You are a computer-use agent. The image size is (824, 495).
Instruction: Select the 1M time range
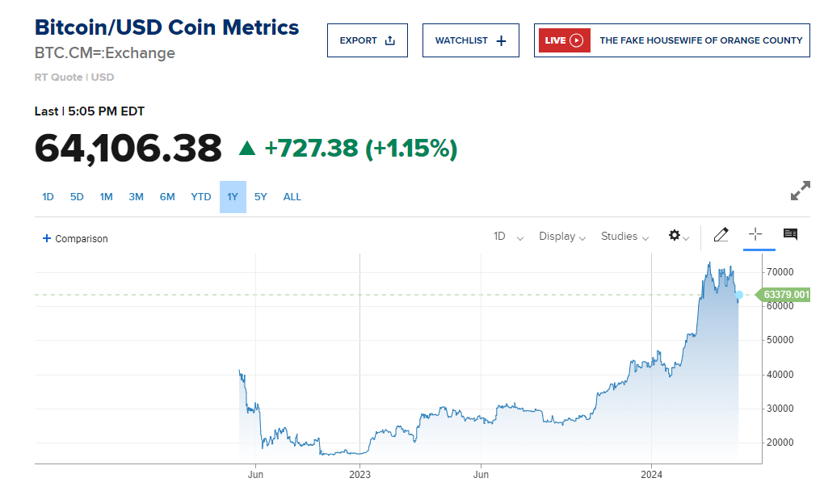(x=106, y=197)
